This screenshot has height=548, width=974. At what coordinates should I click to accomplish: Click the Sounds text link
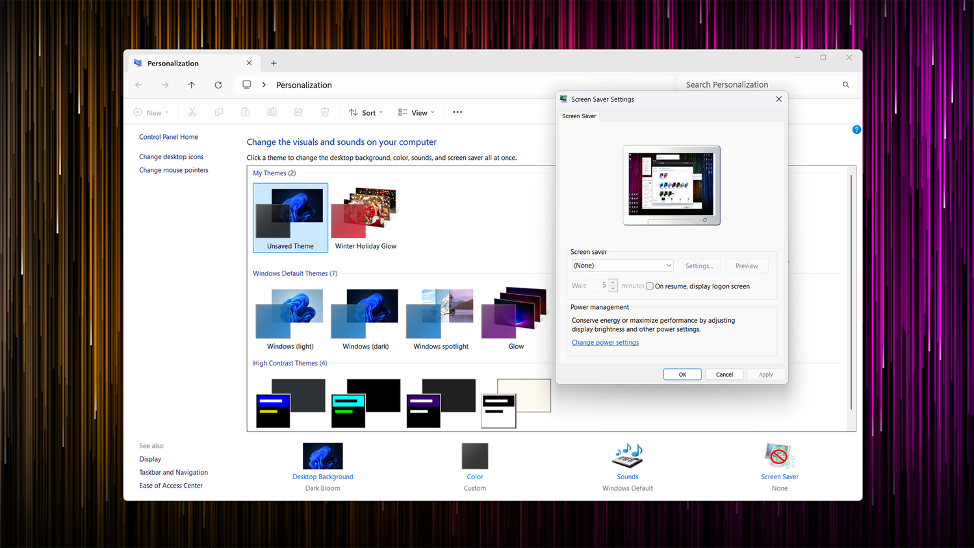pos(628,477)
